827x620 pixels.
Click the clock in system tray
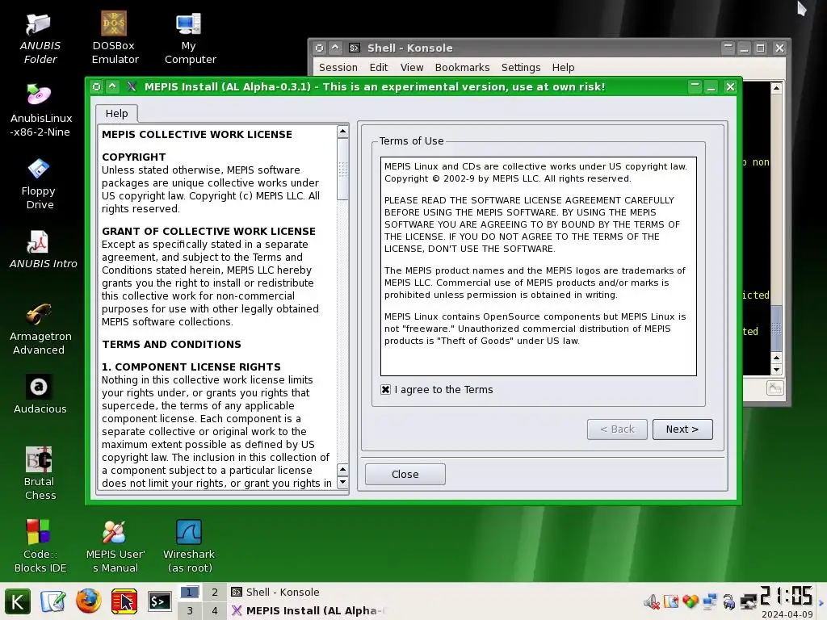tap(787, 601)
